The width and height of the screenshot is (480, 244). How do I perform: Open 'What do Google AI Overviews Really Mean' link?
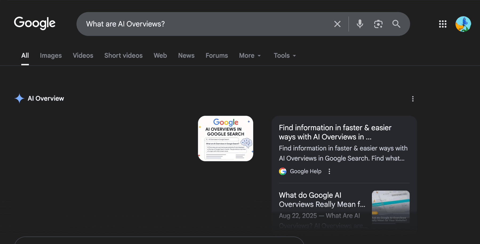tap(322, 200)
